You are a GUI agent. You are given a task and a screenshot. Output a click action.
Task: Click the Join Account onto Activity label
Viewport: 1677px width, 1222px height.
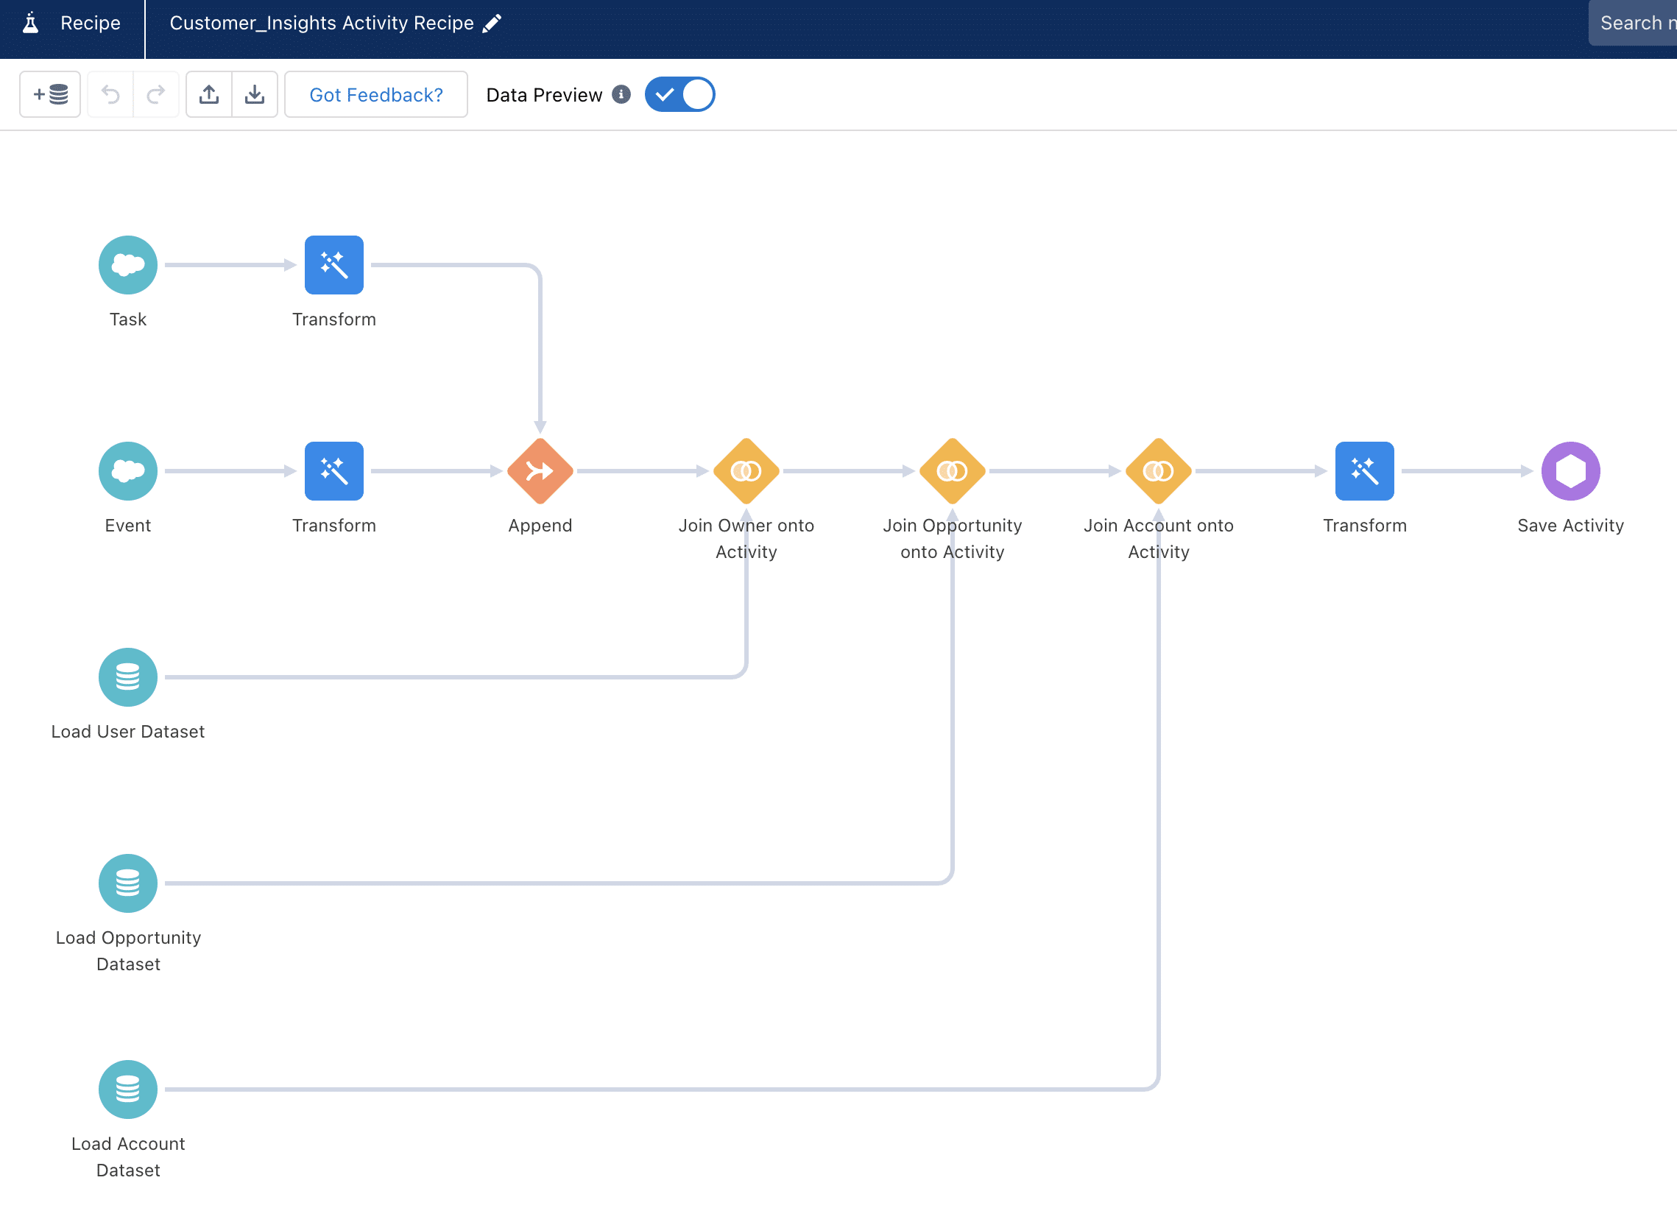pyautogui.click(x=1159, y=539)
